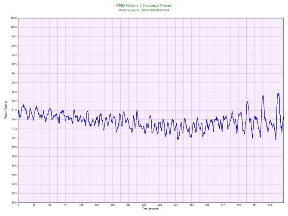Click the y-axis value 103.0
The height and width of the screenshot is (216, 288).
click(14, 18)
